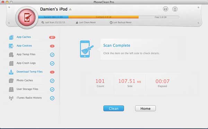
Task: Click the magnifier icon beside Last Scan
Action: point(43,22)
